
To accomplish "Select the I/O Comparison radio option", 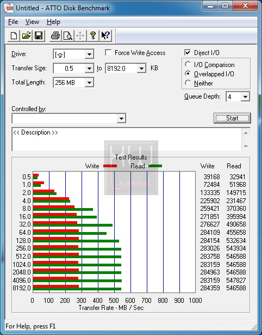I will tap(188, 64).
